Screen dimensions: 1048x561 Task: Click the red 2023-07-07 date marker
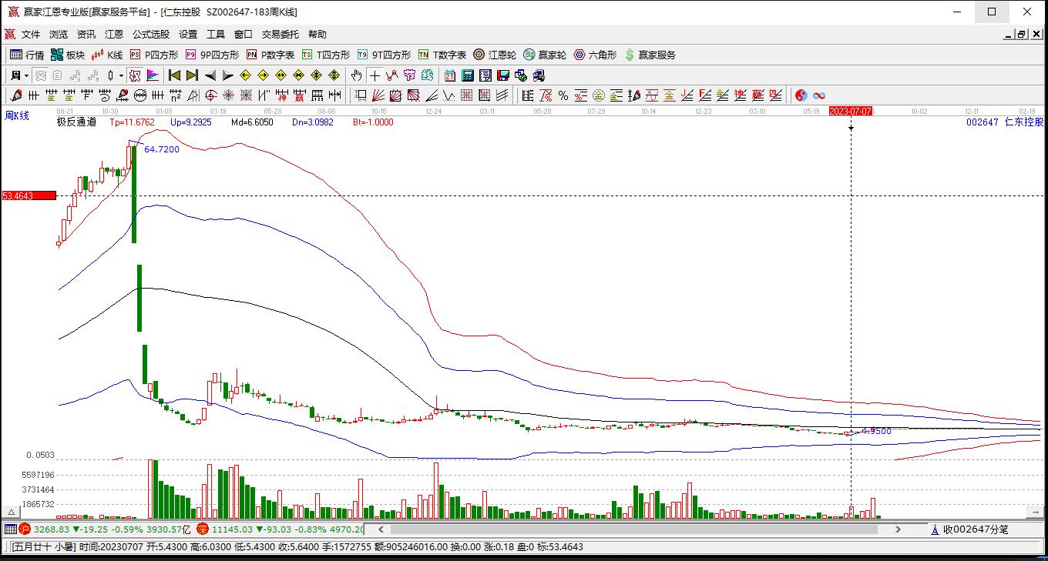(x=851, y=112)
